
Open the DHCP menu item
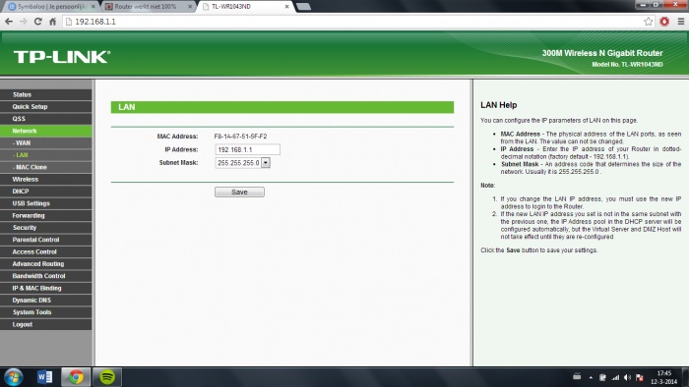45,192
